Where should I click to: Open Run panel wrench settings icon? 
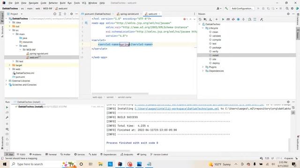coord(7,117)
